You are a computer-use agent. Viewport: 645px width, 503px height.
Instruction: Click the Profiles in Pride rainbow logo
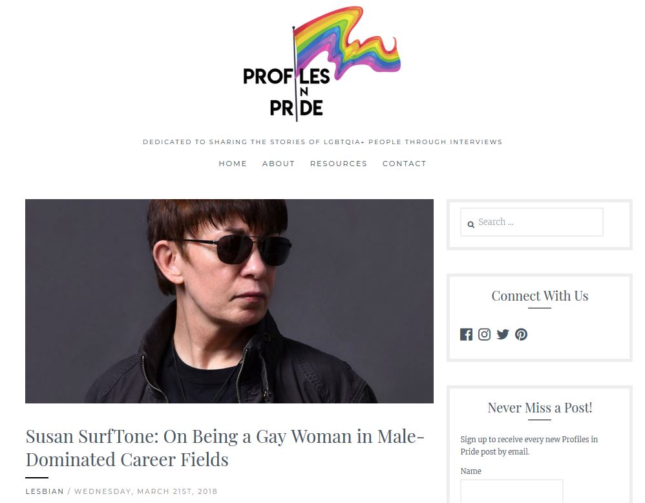[322, 64]
